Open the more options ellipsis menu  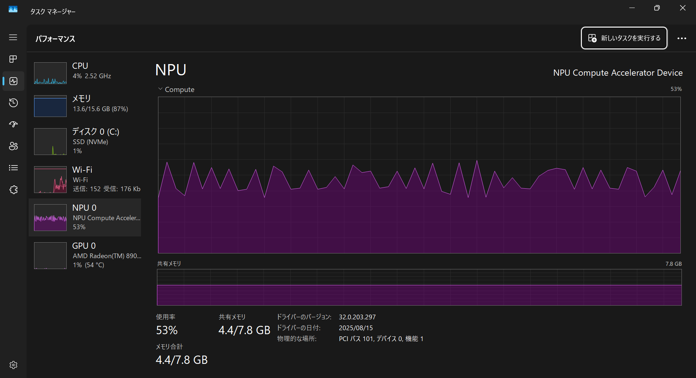pyautogui.click(x=681, y=38)
